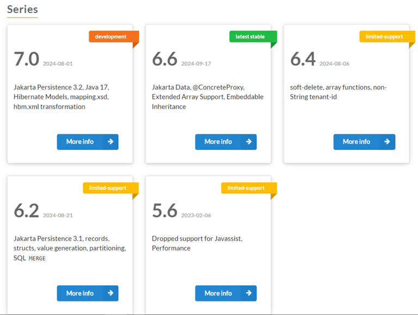The height and width of the screenshot is (315, 418).
Task: Click the limited-support badge on 6.4 card
Action: (387, 37)
